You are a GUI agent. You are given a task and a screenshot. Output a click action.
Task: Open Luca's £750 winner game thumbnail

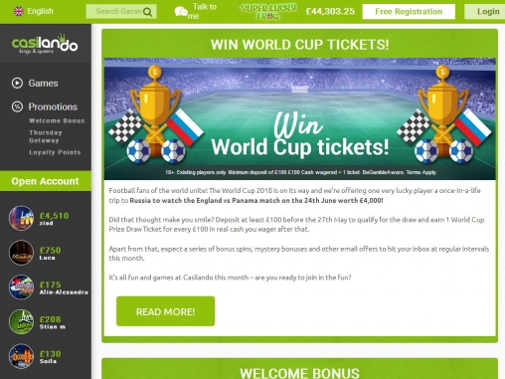click(21, 253)
